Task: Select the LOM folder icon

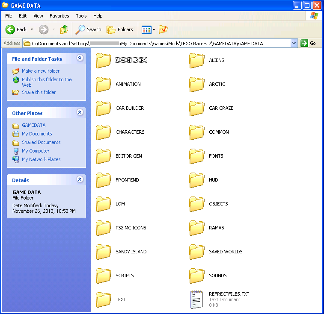Action: (x=104, y=204)
